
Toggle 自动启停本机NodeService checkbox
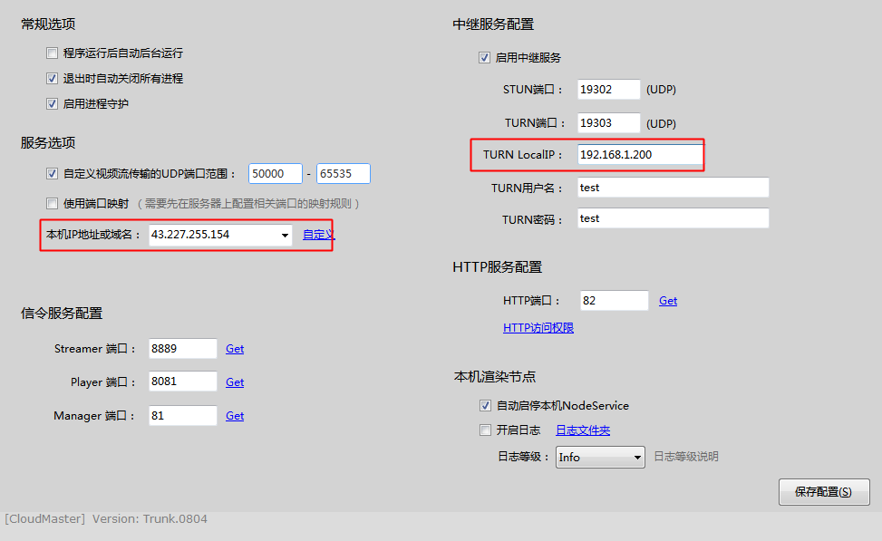[486, 405]
